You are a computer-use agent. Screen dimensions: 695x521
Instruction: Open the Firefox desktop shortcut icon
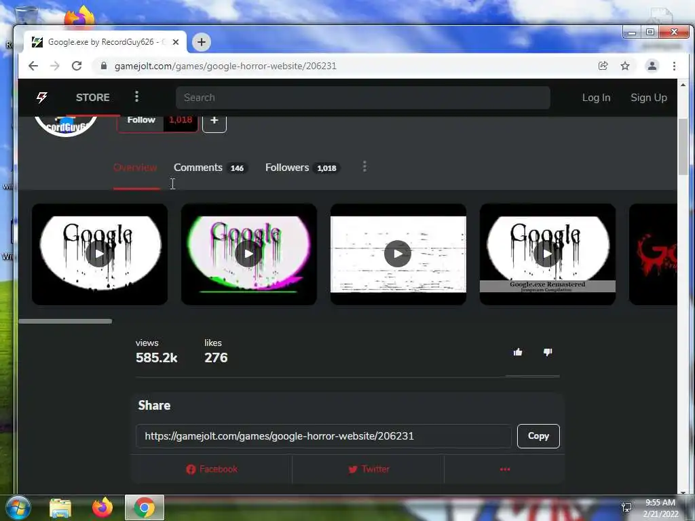click(x=80, y=16)
